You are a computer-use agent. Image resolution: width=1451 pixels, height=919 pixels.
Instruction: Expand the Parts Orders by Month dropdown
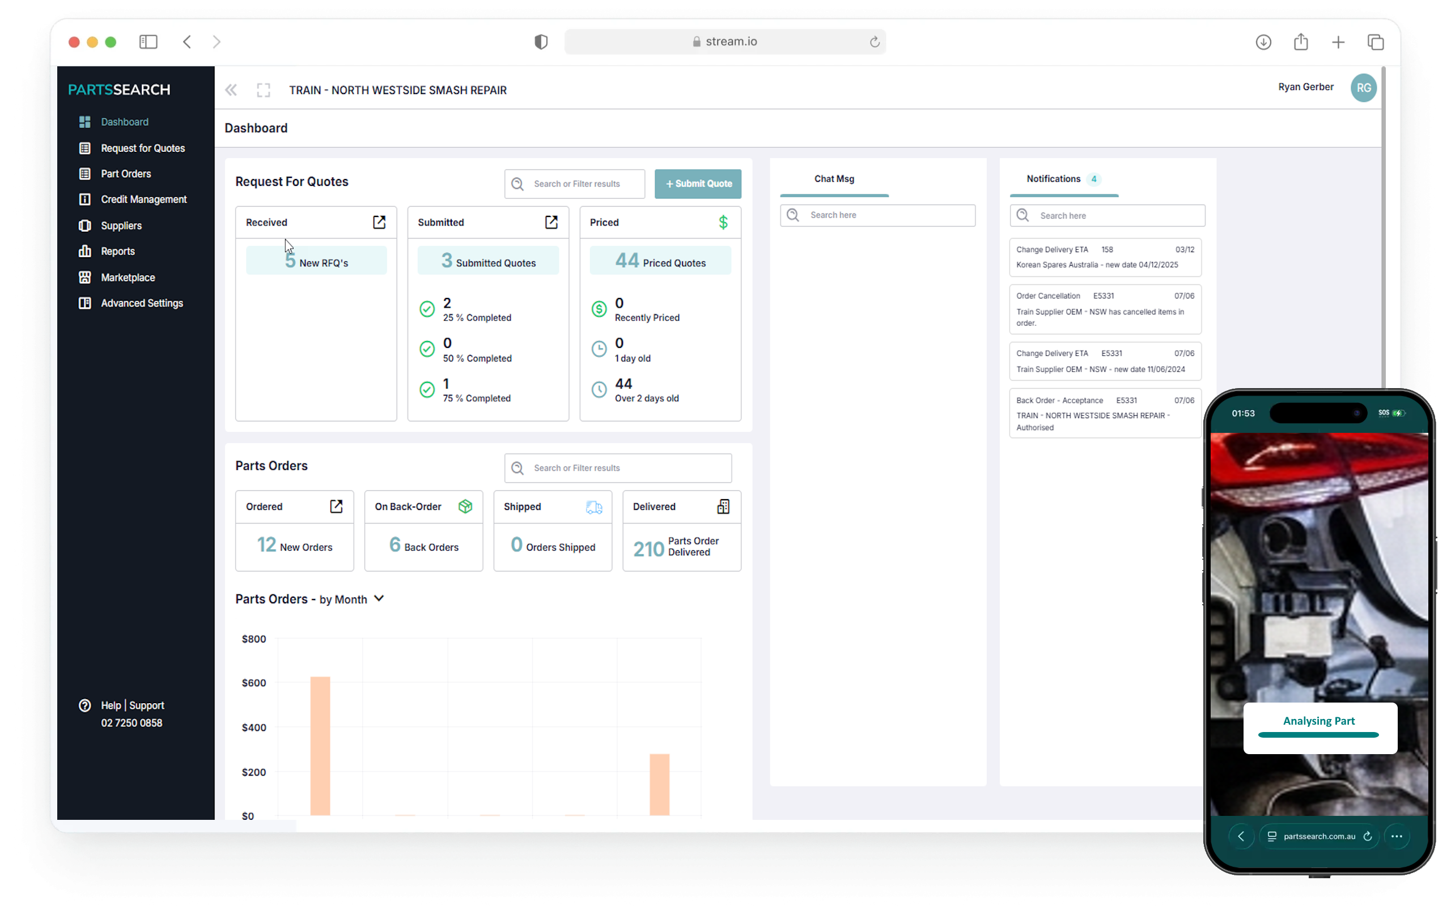(x=379, y=599)
